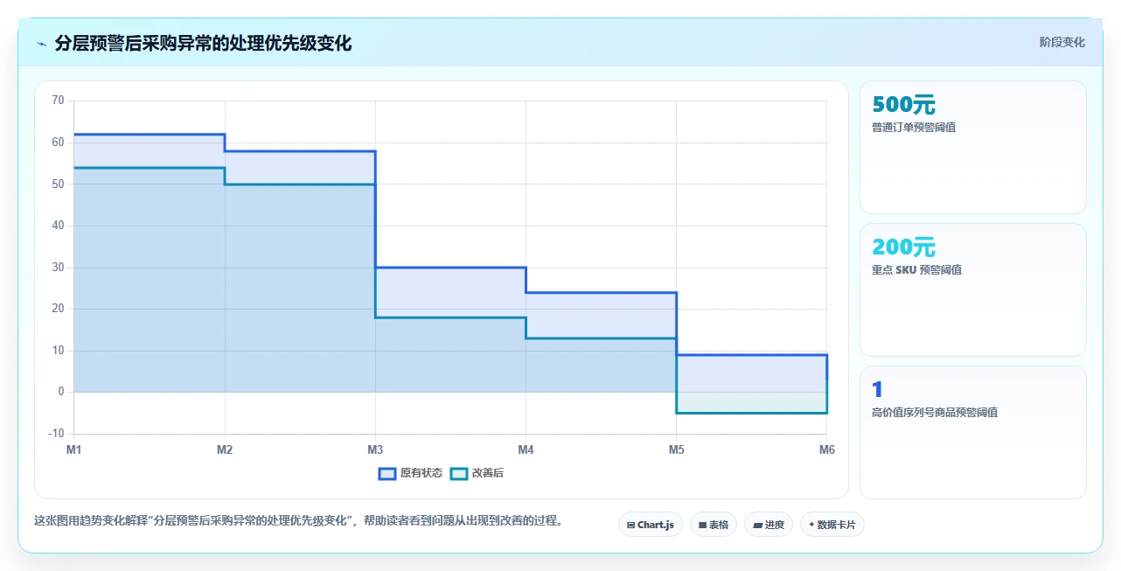Image resolution: width=1121 pixels, height=571 pixels.
Task: Click the chart description sentence below the chart
Action: pos(298,521)
